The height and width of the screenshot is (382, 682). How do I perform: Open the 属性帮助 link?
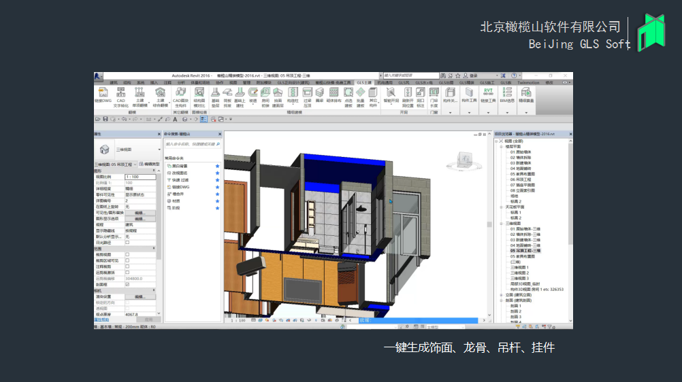101,320
